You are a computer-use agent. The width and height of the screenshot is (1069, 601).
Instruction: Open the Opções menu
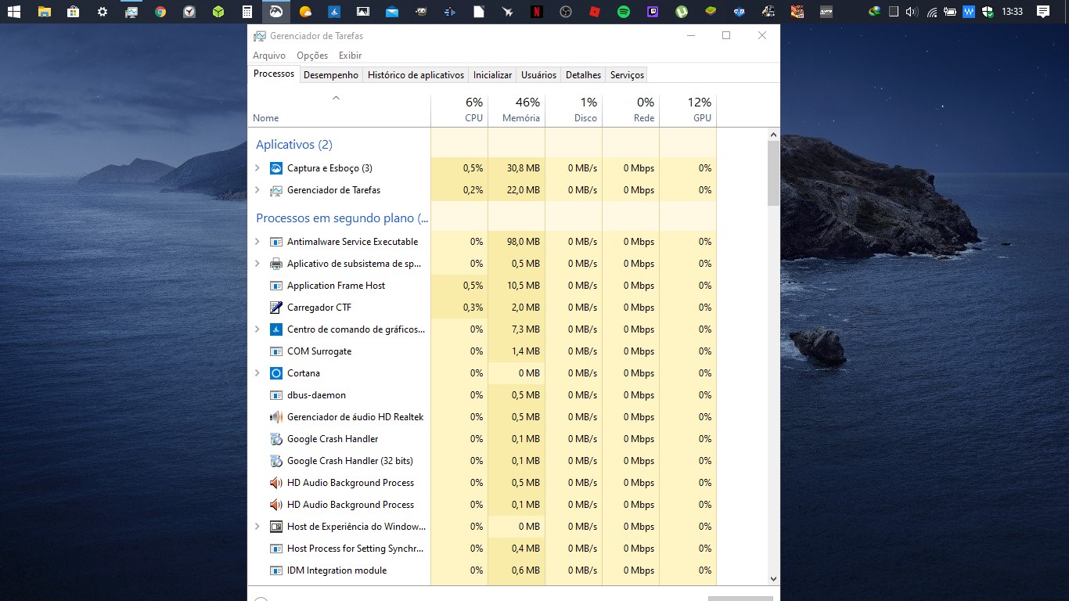click(312, 56)
